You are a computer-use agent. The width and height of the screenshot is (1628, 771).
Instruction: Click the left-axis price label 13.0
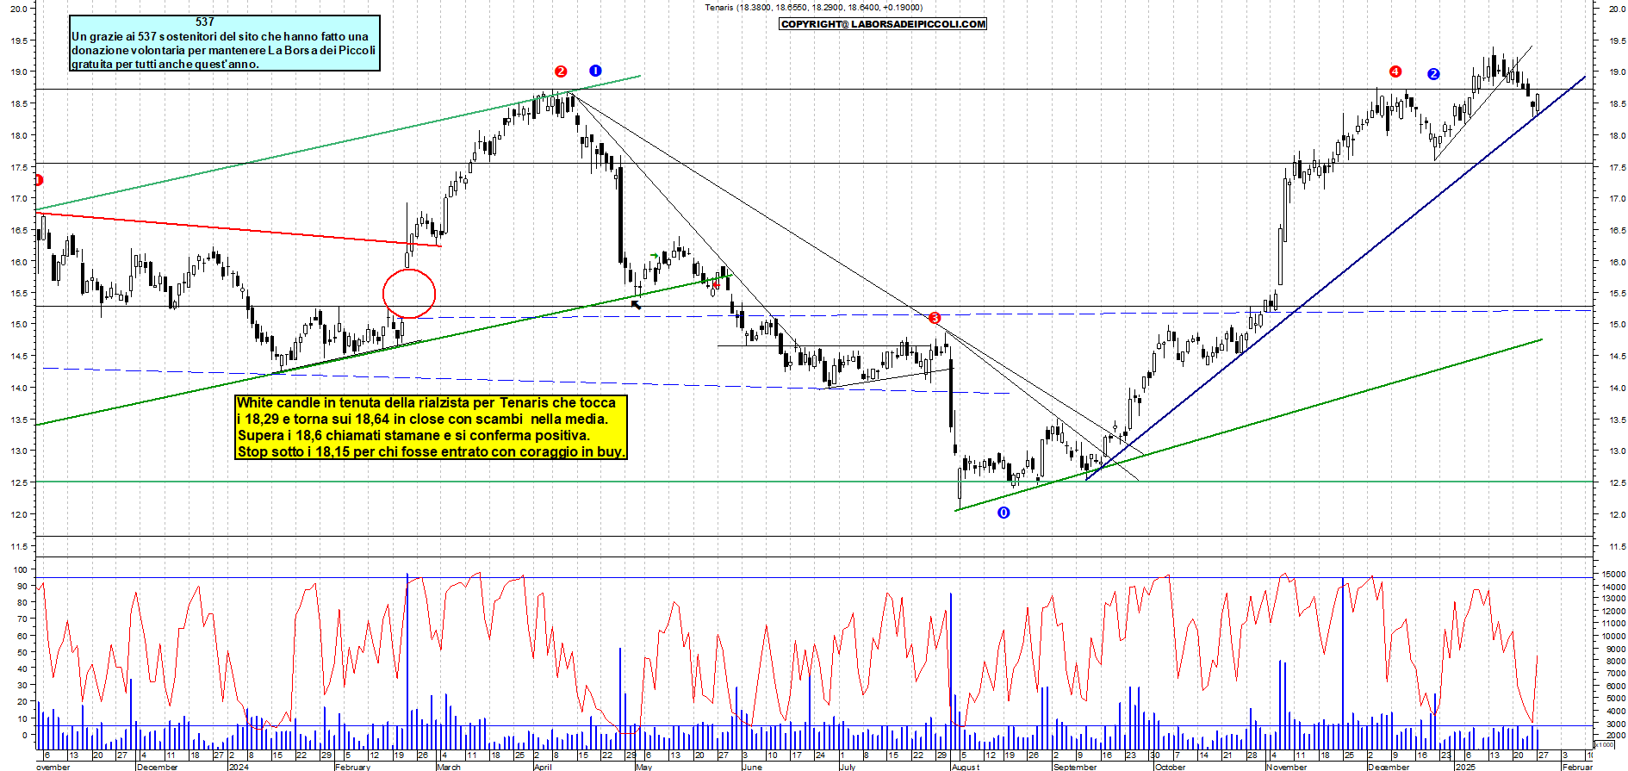pos(19,451)
